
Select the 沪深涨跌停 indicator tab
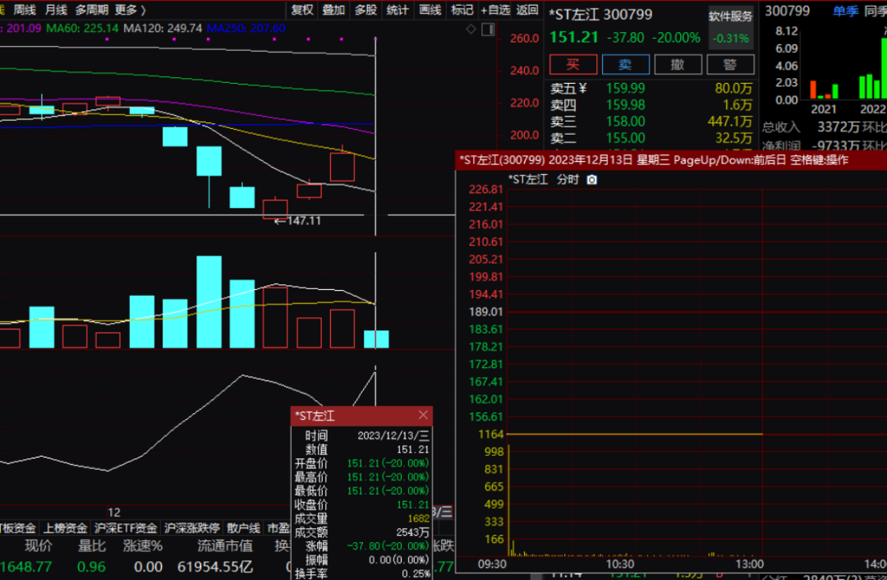click(191, 528)
